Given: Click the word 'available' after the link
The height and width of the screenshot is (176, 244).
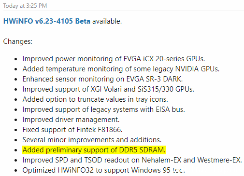Looking at the screenshot, I should point(107,21).
